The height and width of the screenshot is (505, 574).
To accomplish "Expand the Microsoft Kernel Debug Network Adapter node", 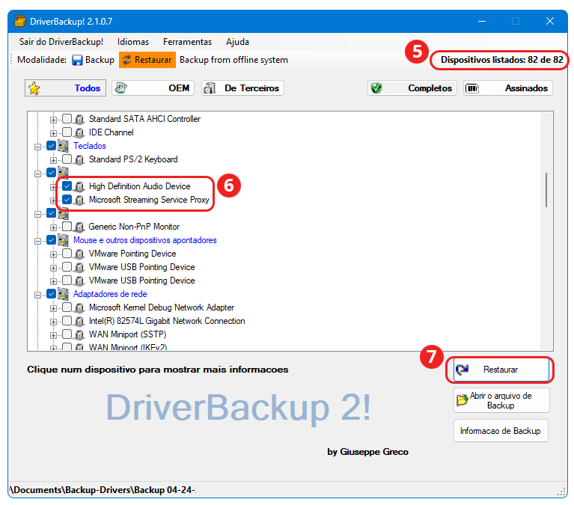I will [53, 308].
